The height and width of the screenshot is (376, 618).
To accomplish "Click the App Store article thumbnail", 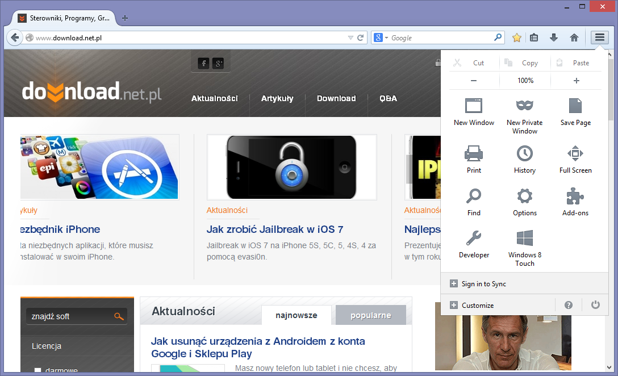I will (x=100, y=167).
